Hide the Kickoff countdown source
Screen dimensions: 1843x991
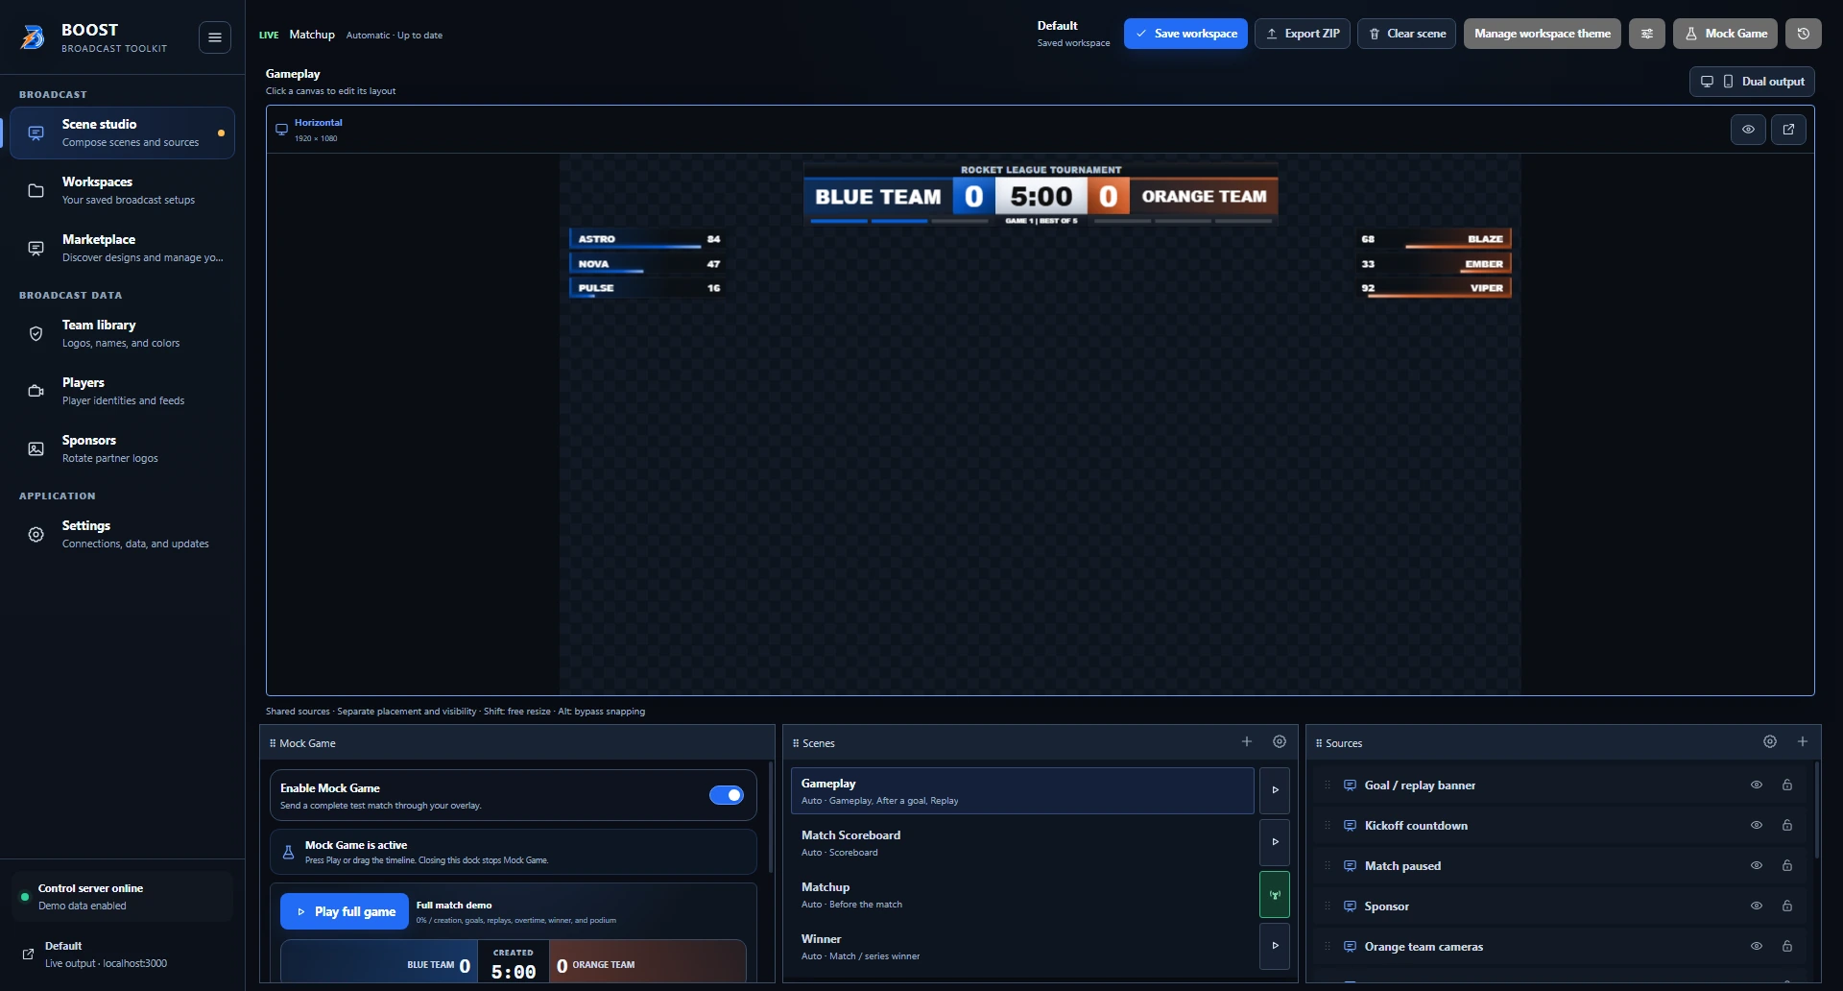[1757, 825]
